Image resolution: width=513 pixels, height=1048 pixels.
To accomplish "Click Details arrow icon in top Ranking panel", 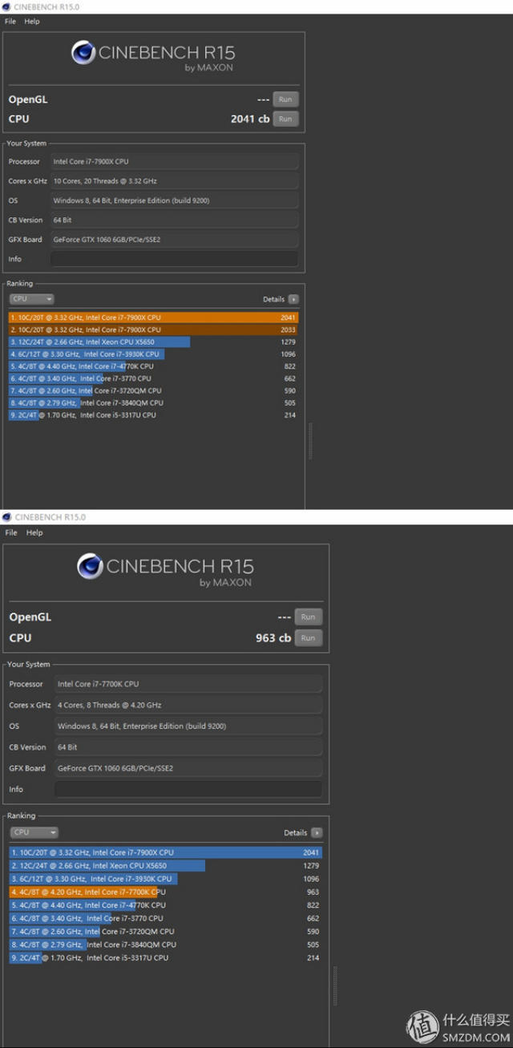I will (x=293, y=299).
